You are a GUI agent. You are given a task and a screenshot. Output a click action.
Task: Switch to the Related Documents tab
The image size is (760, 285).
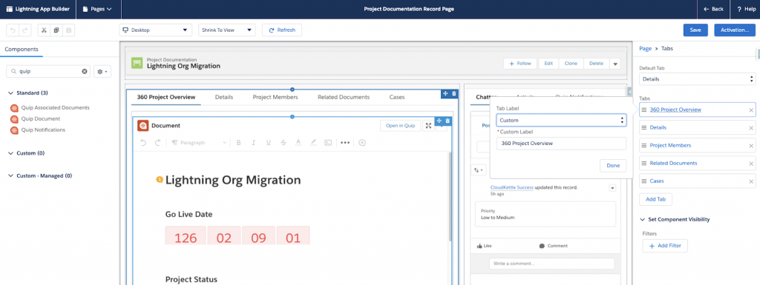pyautogui.click(x=344, y=97)
